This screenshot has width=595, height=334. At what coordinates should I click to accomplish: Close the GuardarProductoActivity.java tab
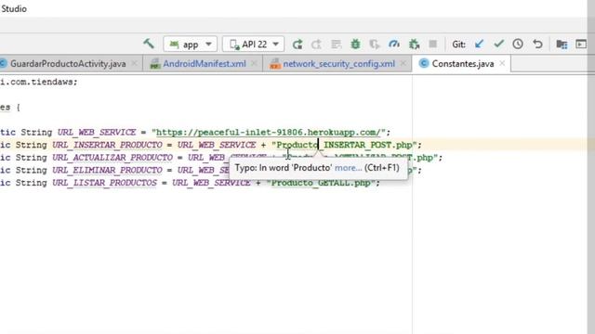coord(134,64)
